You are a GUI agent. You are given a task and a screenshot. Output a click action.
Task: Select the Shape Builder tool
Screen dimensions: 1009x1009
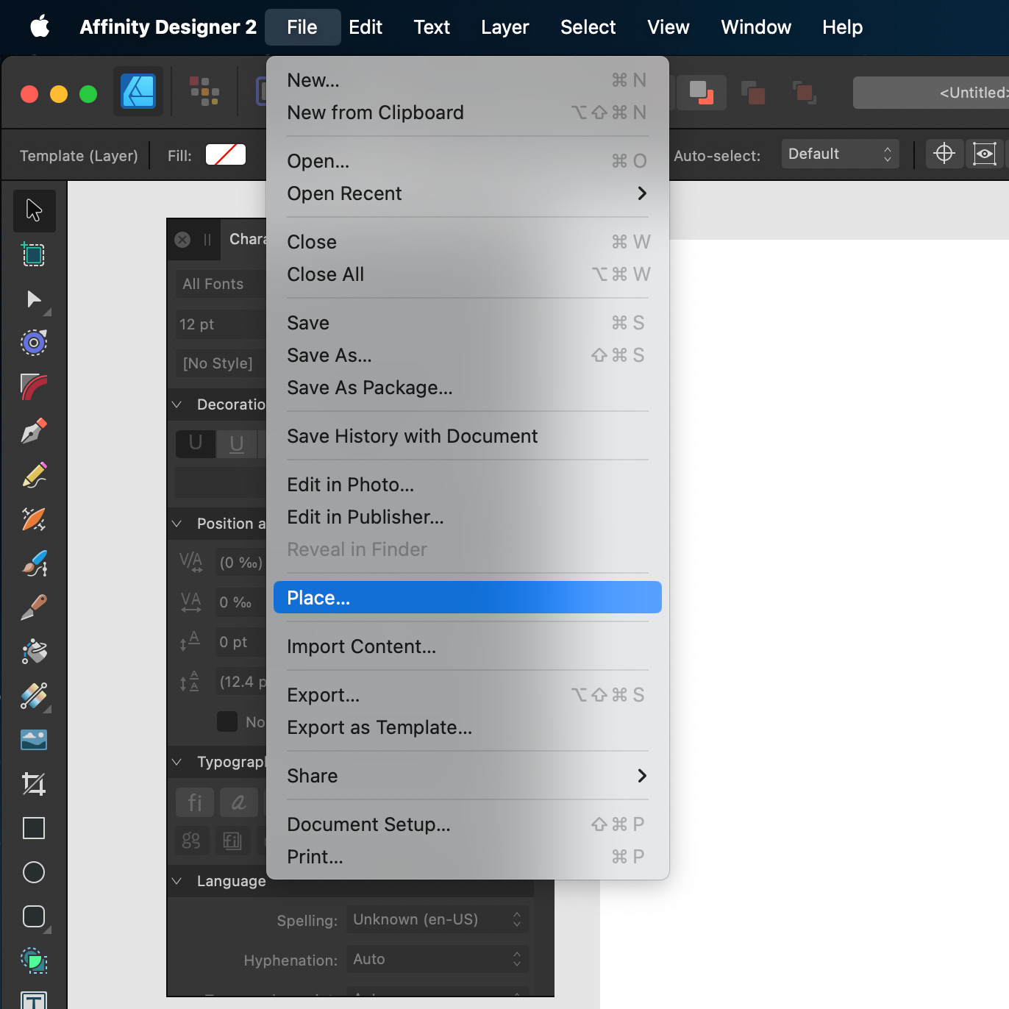(34, 960)
